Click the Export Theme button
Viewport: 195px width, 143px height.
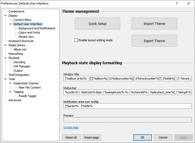[154, 41]
